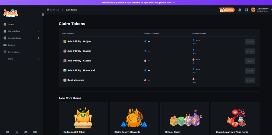Click the More three-dots icon

point(5,59)
